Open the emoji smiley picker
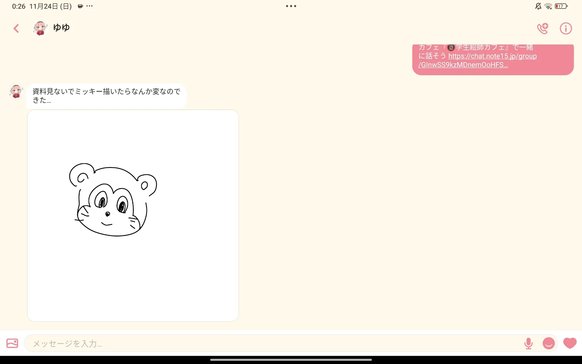This screenshot has height=364, width=582. click(x=549, y=343)
